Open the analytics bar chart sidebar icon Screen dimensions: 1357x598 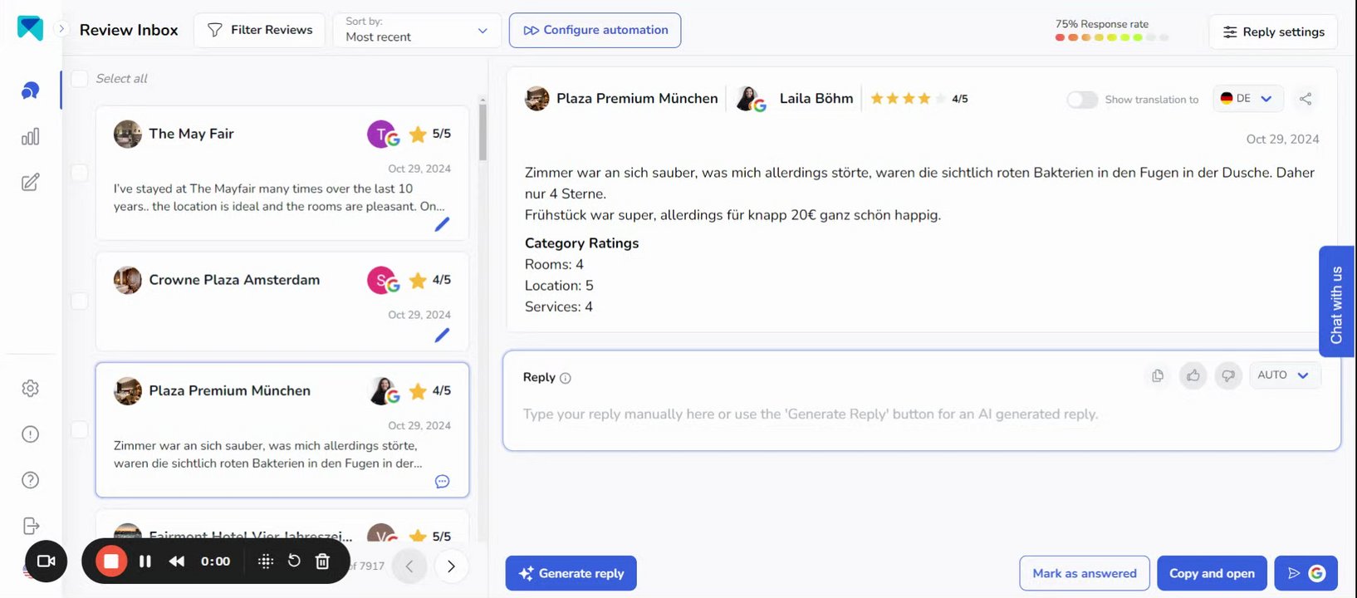point(30,136)
